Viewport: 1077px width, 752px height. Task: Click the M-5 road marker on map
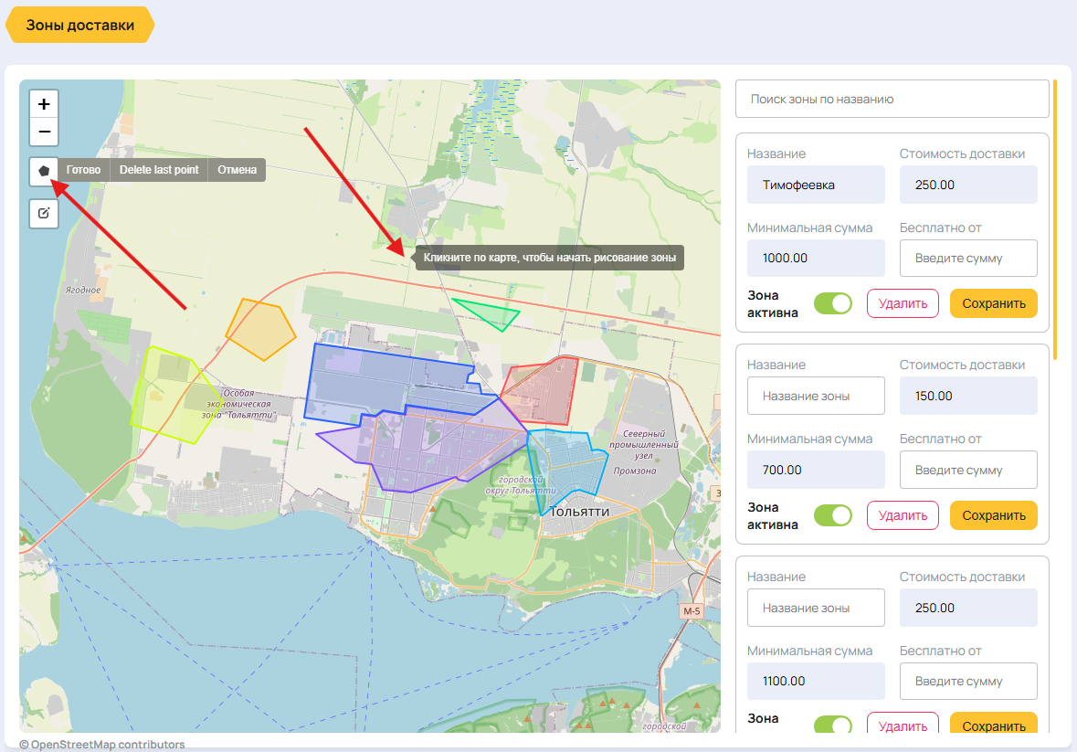(692, 611)
